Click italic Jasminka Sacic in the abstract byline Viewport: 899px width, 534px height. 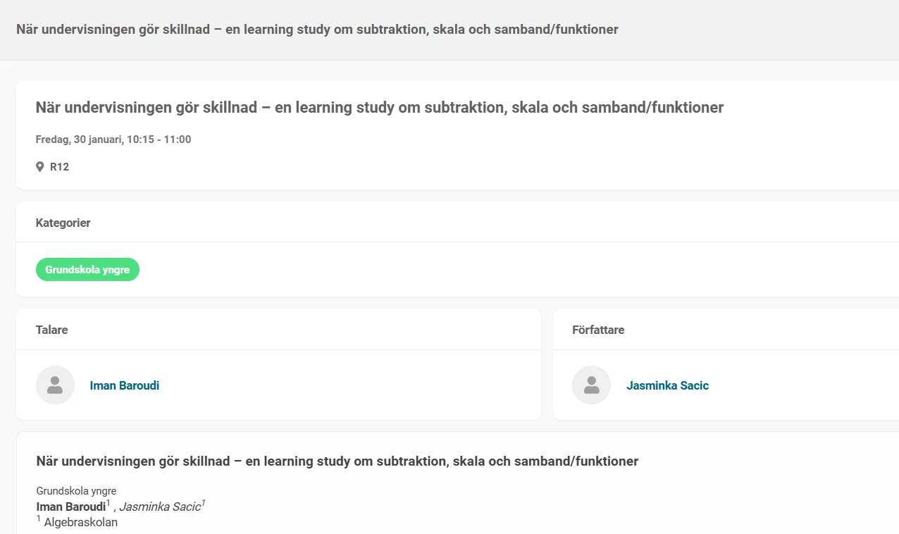(x=159, y=507)
